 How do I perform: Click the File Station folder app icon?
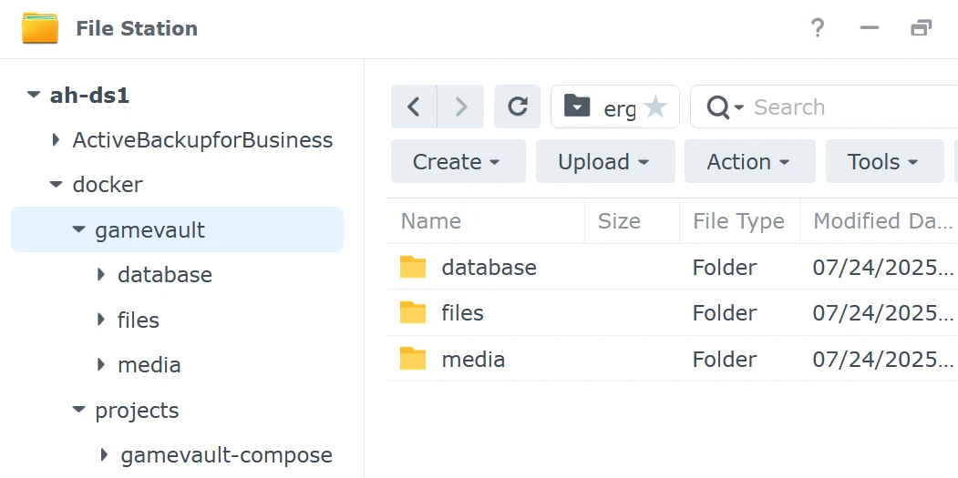(40, 28)
